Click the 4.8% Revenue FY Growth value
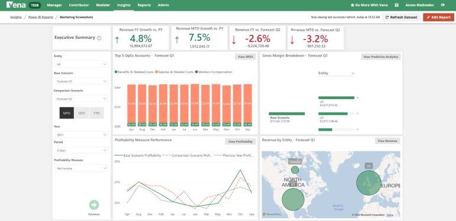Screen dimensions: 456x221 click(x=141, y=38)
